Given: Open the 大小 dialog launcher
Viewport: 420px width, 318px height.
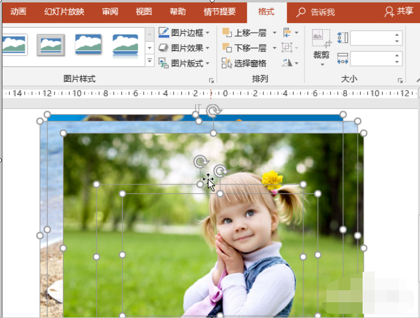Looking at the screenshot, I should [x=400, y=80].
